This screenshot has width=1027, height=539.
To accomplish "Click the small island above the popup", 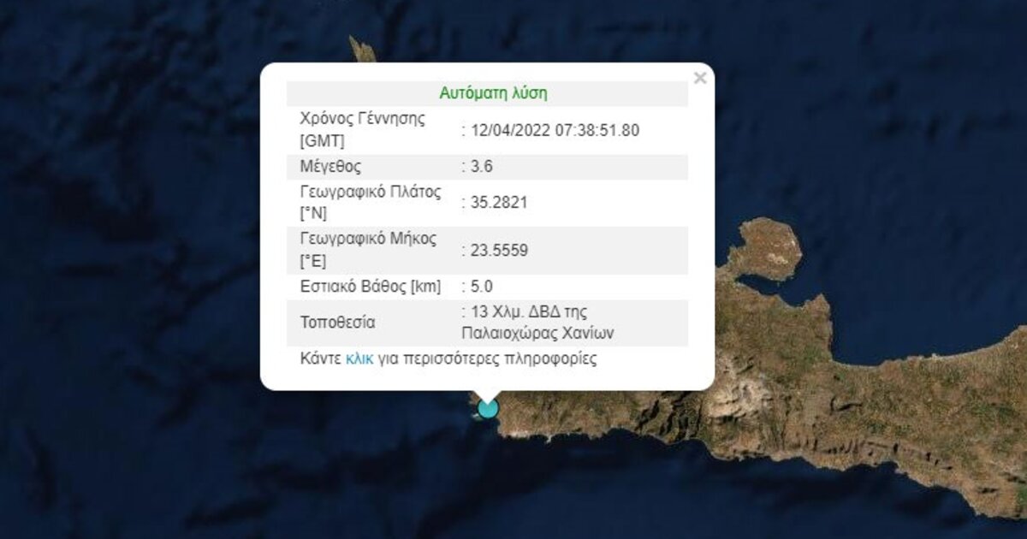I will click(x=363, y=51).
